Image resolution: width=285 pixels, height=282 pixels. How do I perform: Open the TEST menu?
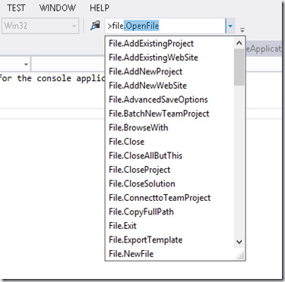(16, 8)
